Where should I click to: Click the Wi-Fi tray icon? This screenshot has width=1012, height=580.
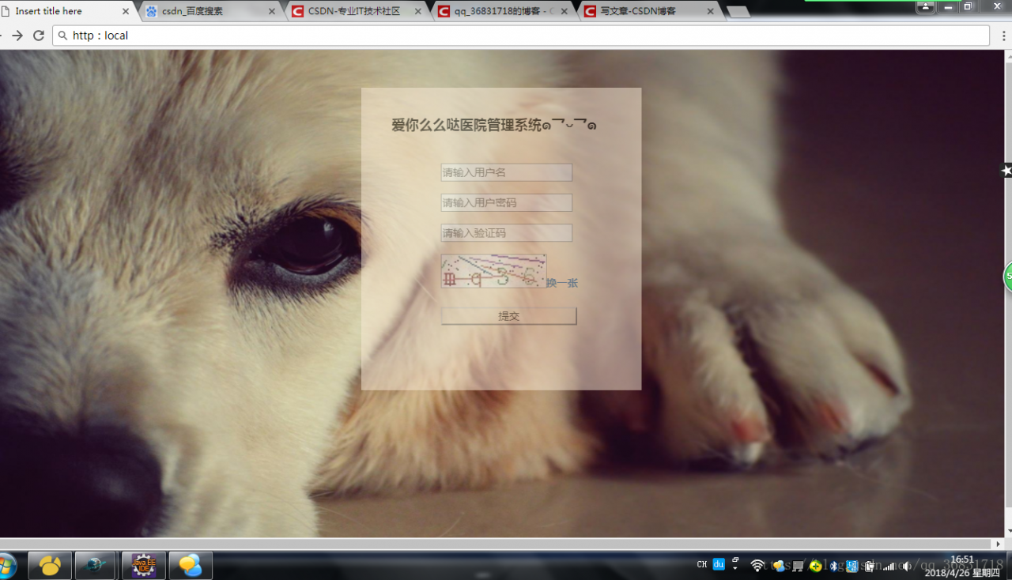point(757,566)
